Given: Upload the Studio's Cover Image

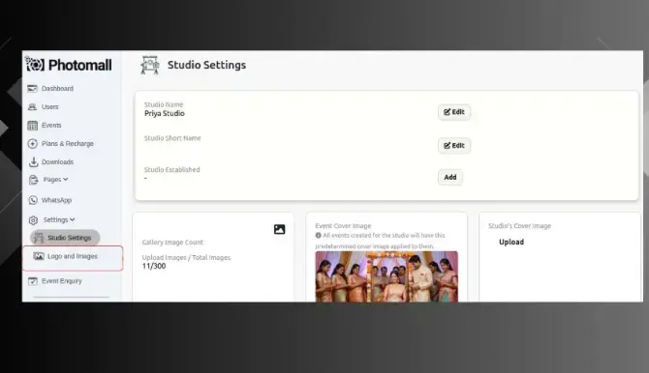Looking at the screenshot, I should (511, 242).
